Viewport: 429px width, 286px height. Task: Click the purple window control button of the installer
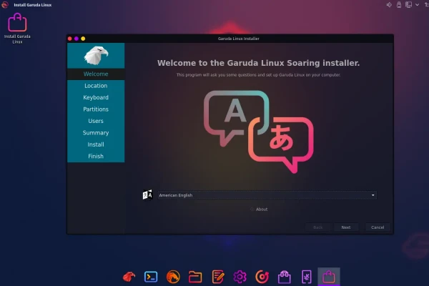(x=77, y=39)
